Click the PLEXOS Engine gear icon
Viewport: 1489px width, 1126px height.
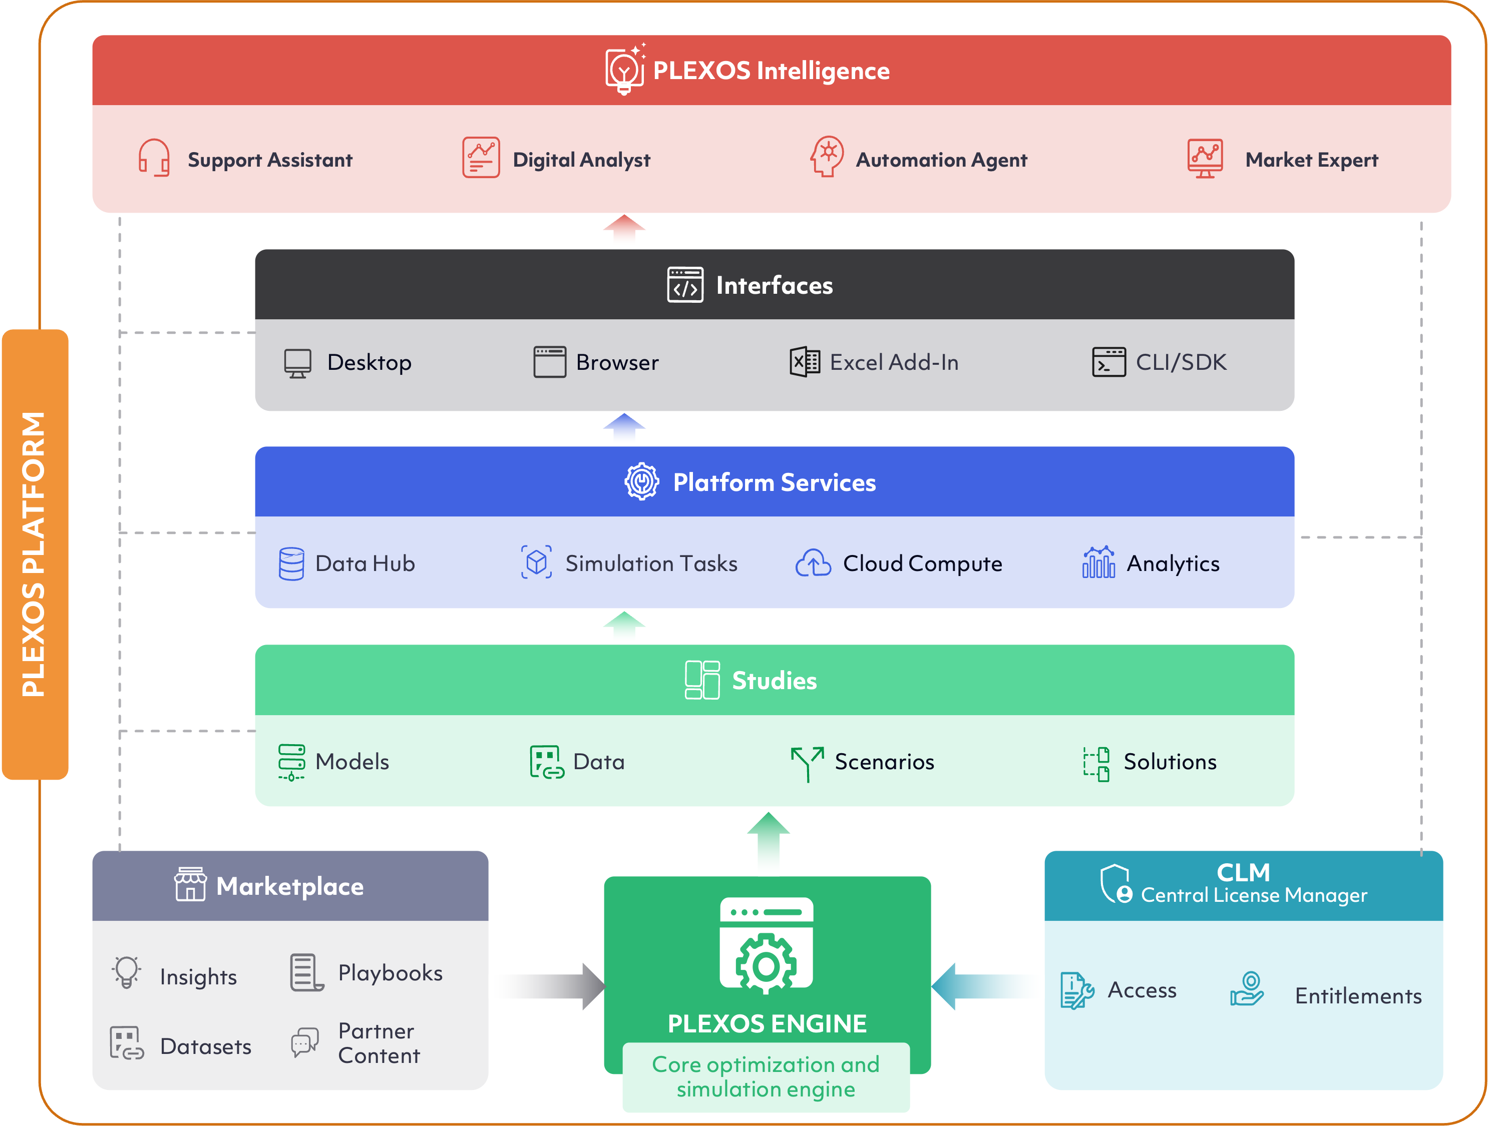tap(767, 963)
